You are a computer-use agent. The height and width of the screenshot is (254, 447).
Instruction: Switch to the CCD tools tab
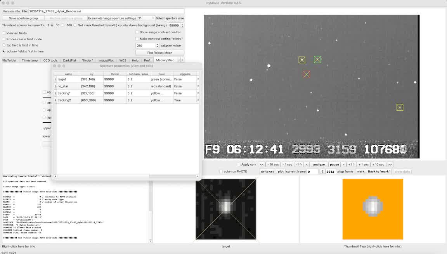pos(50,60)
